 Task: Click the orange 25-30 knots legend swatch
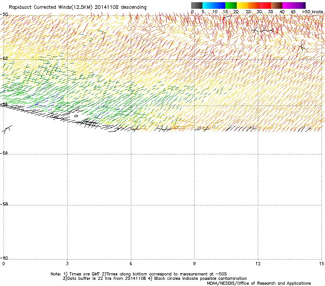coord(254,5)
